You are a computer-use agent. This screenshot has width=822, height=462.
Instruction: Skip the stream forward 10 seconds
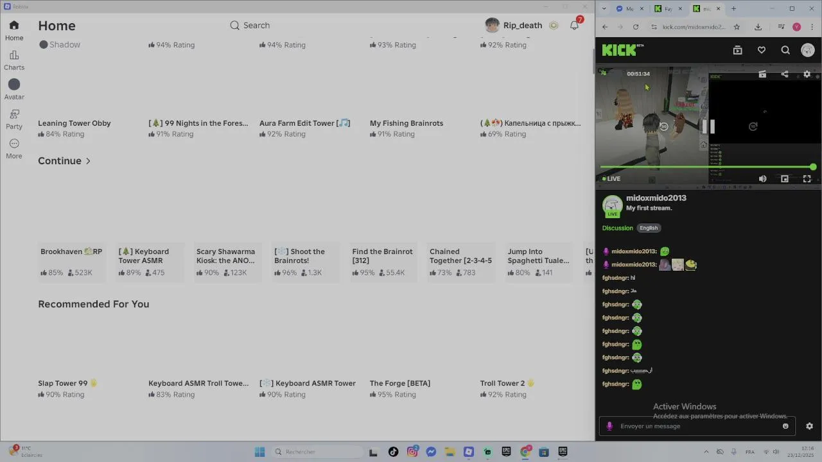tap(753, 126)
